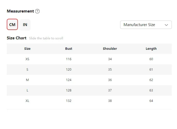
Task: Click the Shoulder value 36
Action: click(x=110, y=80)
